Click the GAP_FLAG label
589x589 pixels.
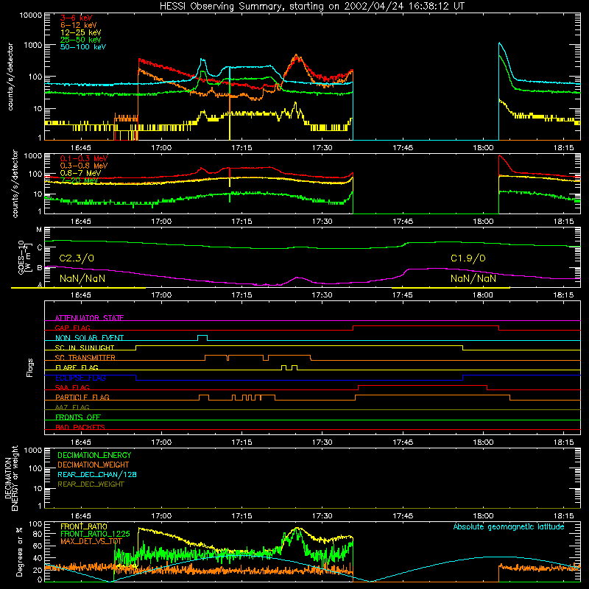pos(72,328)
